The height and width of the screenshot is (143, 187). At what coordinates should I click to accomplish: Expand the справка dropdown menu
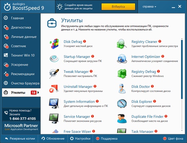[149, 6]
